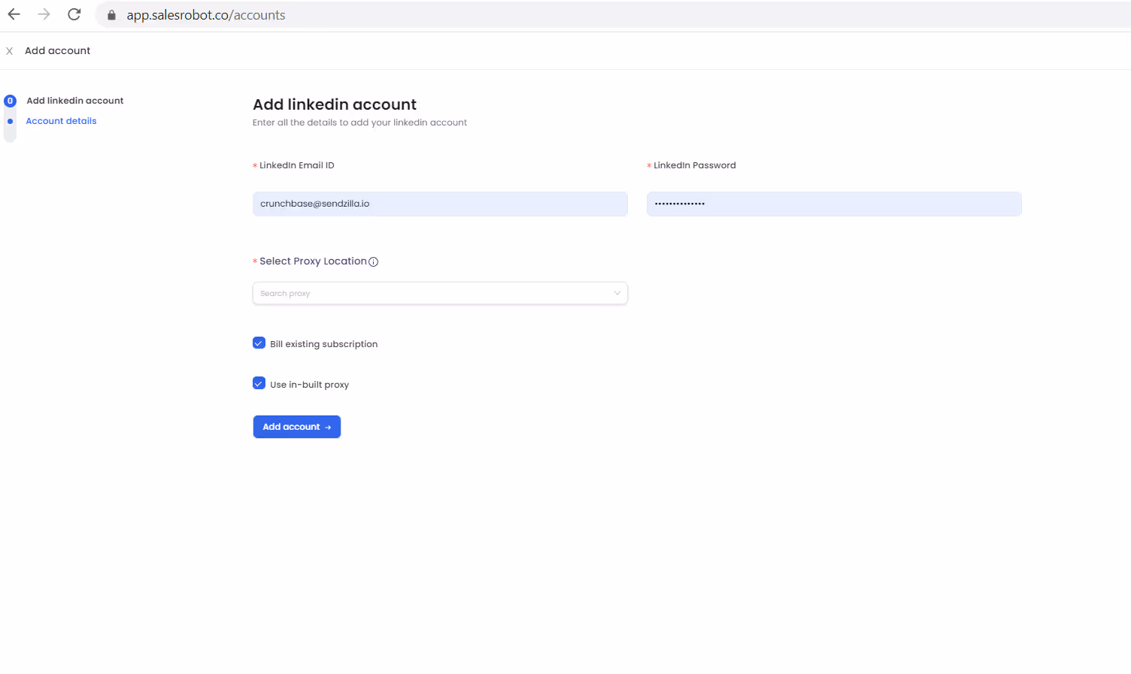Disable Use in-built proxy
This screenshot has width=1131, height=674.
pyautogui.click(x=259, y=383)
